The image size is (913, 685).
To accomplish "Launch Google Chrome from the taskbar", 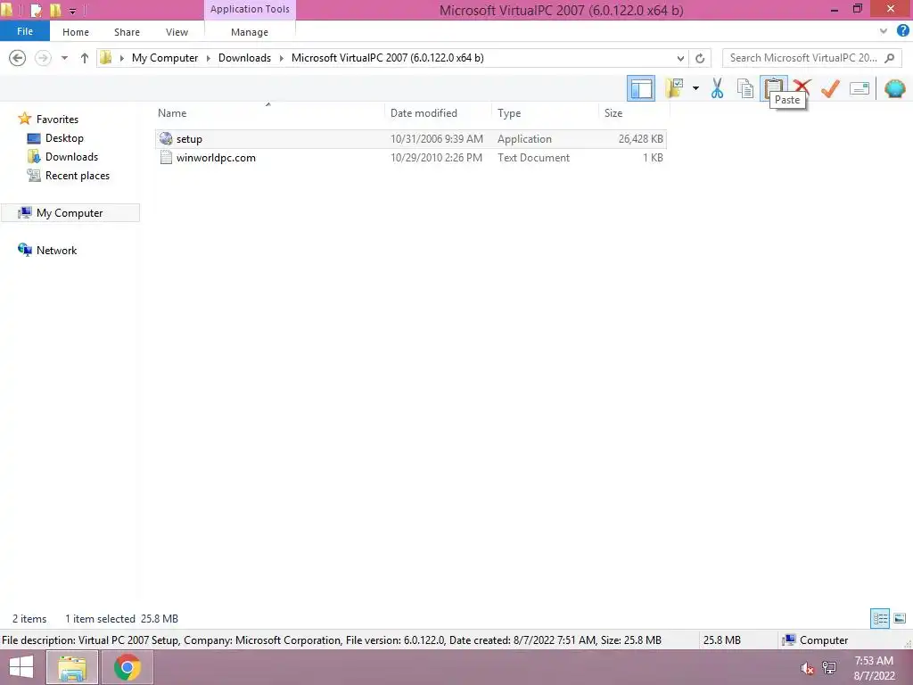I will [127, 667].
